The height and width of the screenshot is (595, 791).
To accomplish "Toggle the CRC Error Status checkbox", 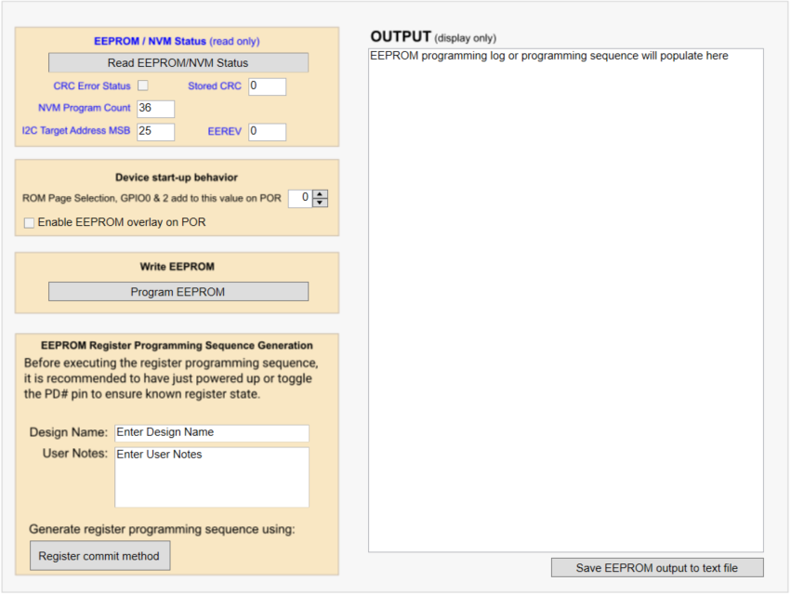I will click(x=145, y=85).
